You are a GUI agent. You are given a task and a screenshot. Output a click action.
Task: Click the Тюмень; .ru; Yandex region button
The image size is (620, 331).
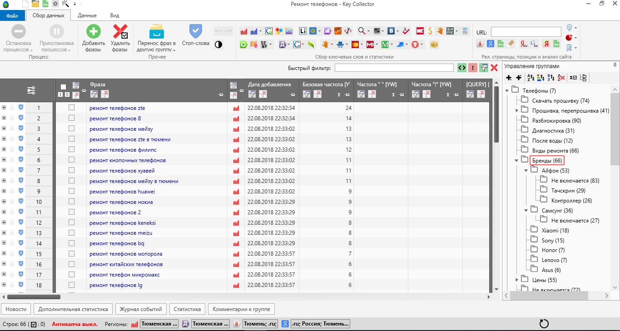coord(260,324)
